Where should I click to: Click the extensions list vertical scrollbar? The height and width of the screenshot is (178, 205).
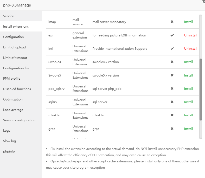201,89
